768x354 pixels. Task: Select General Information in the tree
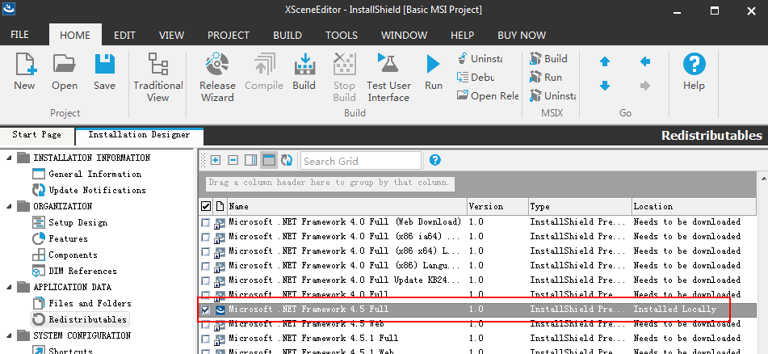point(95,174)
